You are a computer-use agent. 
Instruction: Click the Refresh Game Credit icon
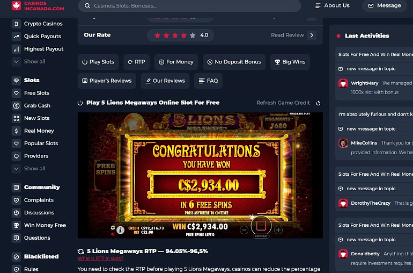click(x=318, y=103)
